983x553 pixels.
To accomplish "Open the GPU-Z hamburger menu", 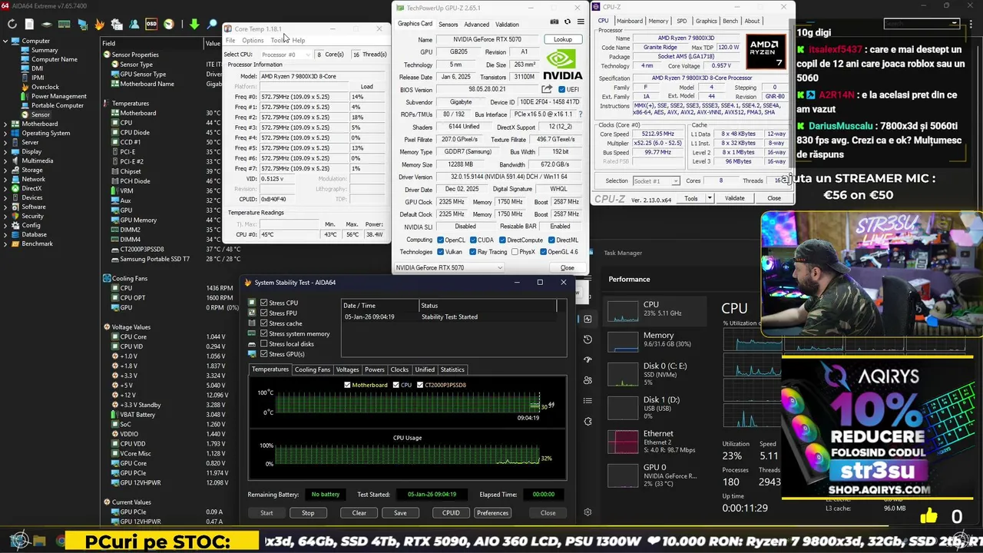I will 581,22.
